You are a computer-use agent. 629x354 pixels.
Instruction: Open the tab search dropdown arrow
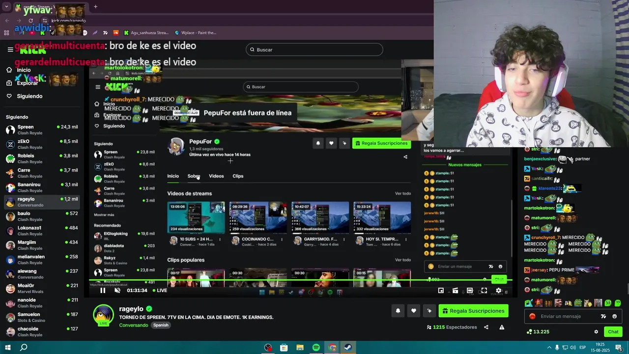tap(6, 7)
